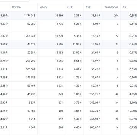The image size is (137, 137).
Task: Select clicks cell 1 918
Action: 60,69
